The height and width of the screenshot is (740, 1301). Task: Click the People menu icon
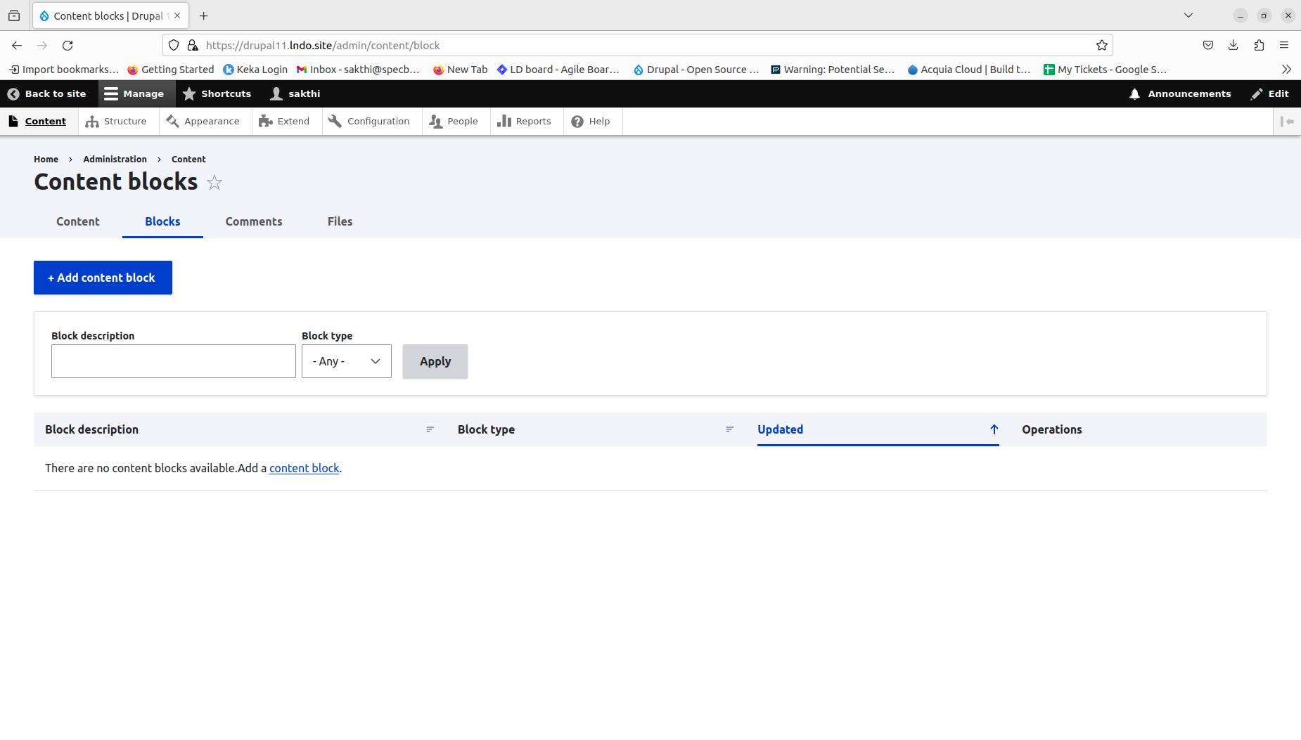436,121
